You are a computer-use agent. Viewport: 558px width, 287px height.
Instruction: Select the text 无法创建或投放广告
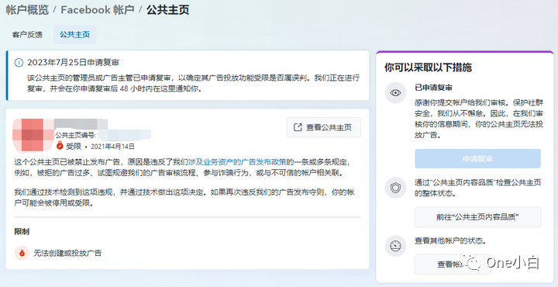[67, 253]
